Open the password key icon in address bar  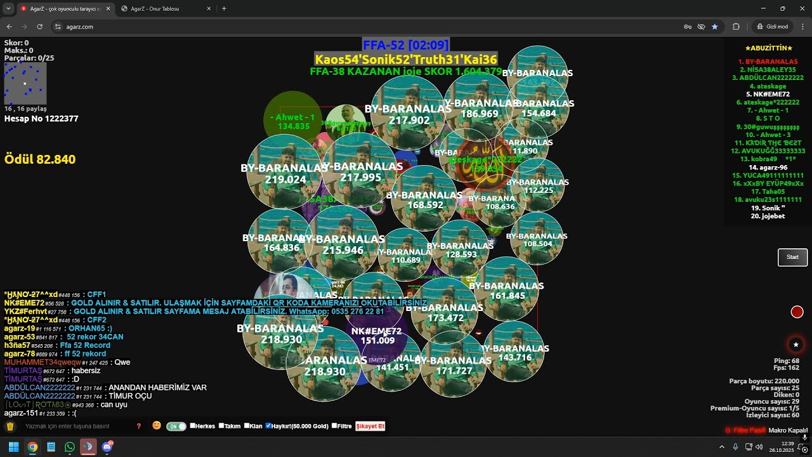pos(688,27)
